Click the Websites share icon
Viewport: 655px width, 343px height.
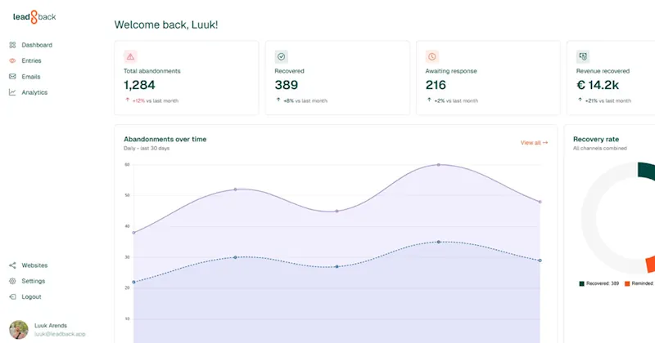coord(12,265)
